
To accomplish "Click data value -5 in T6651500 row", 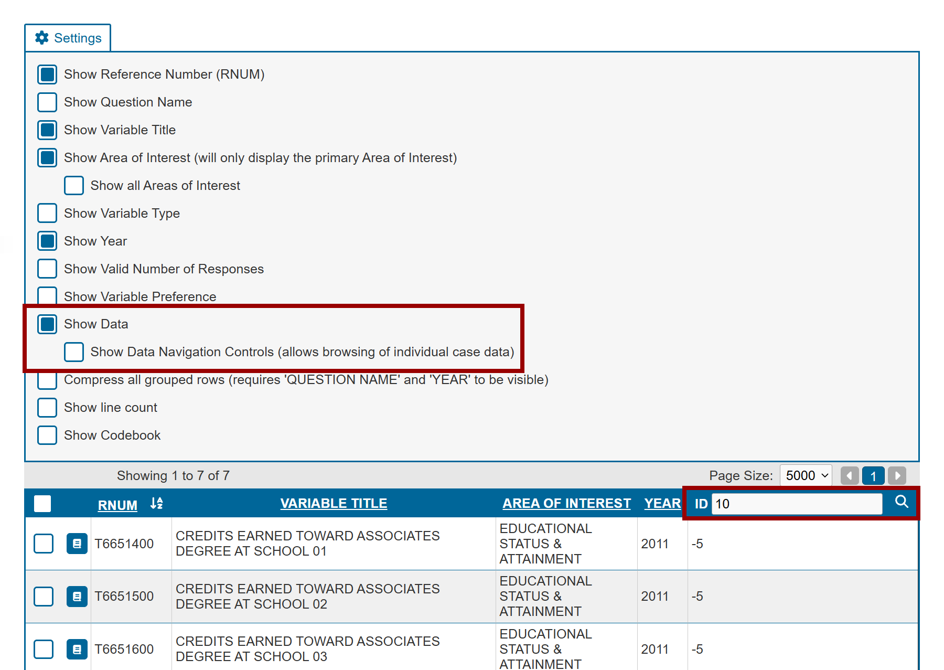I will [697, 597].
